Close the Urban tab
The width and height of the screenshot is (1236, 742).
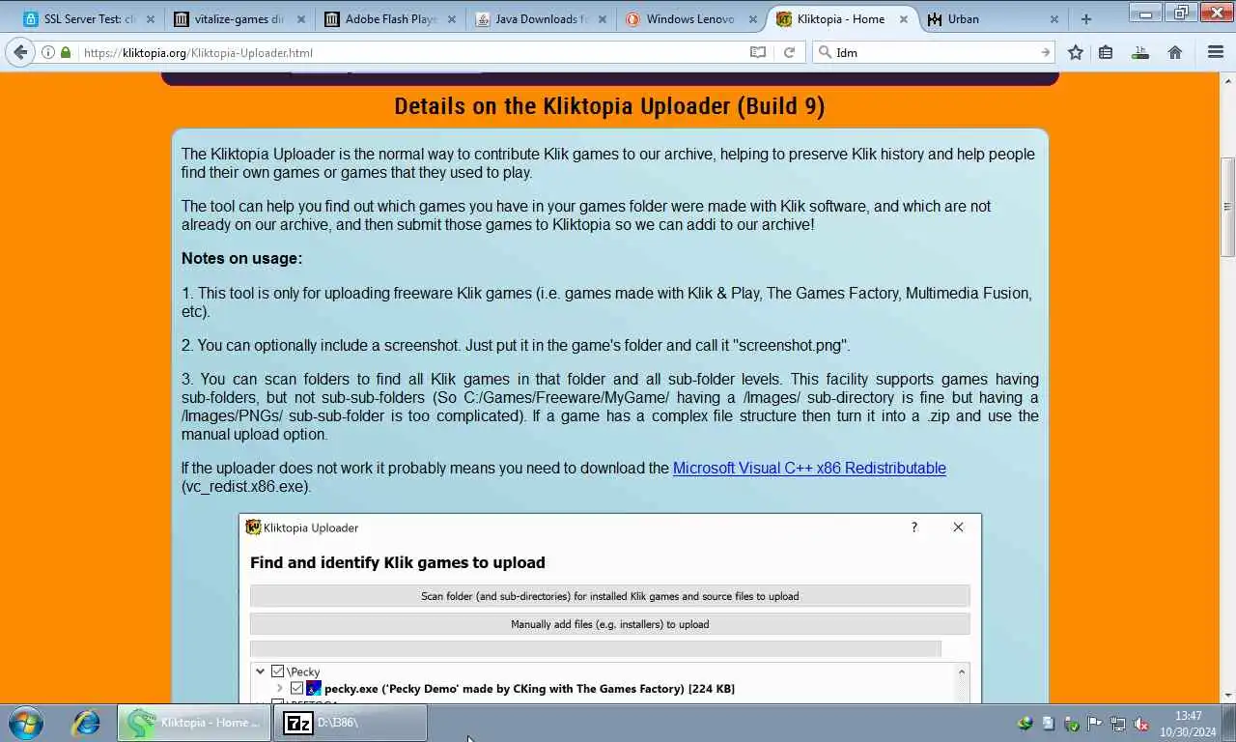(1054, 19)
